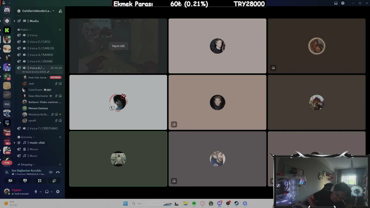Click Windows Start button
The width and height of the screenshot is (370, 208).
coord(125,203)
